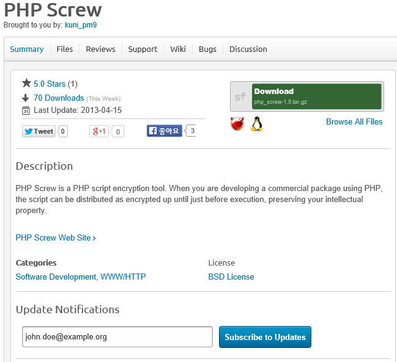The height and width of the screenshot is (362, 397).
Task: Click the Tweet count bubble
Action: click(63, 131)
